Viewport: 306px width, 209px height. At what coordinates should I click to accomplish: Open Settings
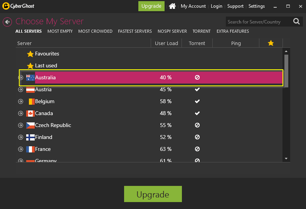[x=256, y=6]
